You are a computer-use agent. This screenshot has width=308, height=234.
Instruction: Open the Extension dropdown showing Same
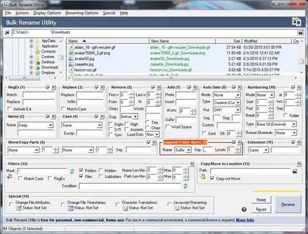click(x=258, y=150)
